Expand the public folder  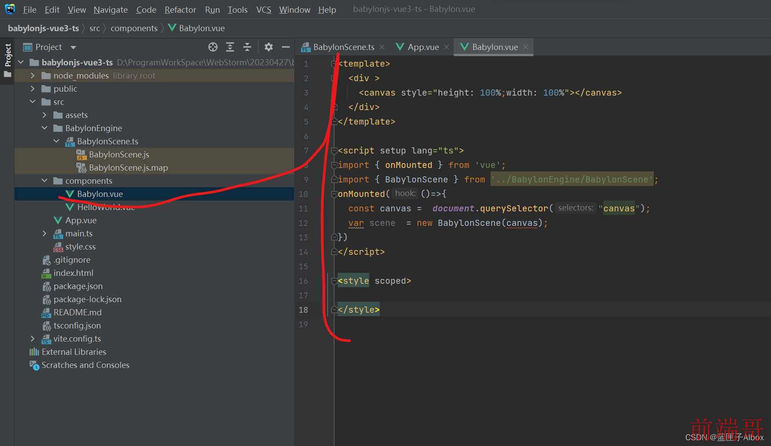click(32, 89)
